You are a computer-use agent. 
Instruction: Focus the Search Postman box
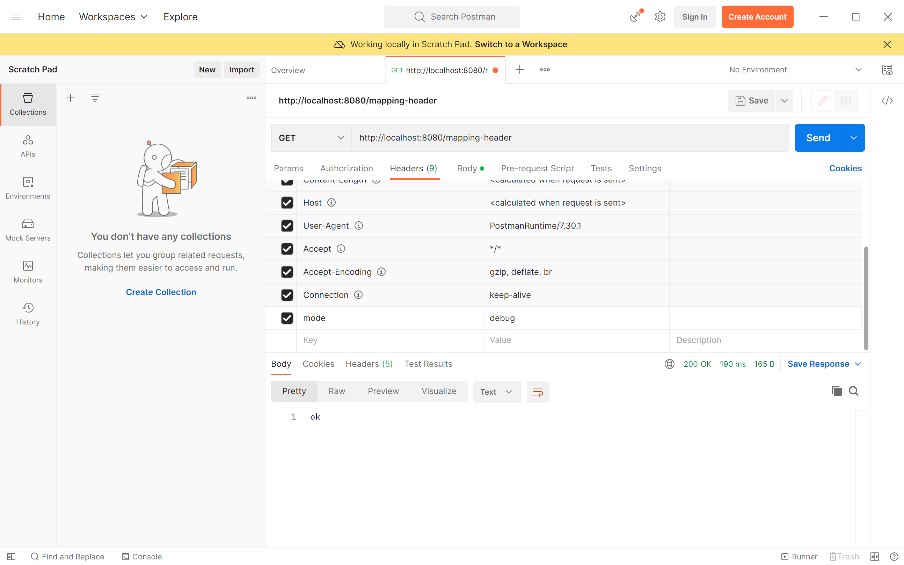tap(452, 17)
